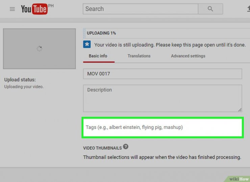Click the Tags input field
This screenshot has width=250, height=182.
(x=162, y=128)
